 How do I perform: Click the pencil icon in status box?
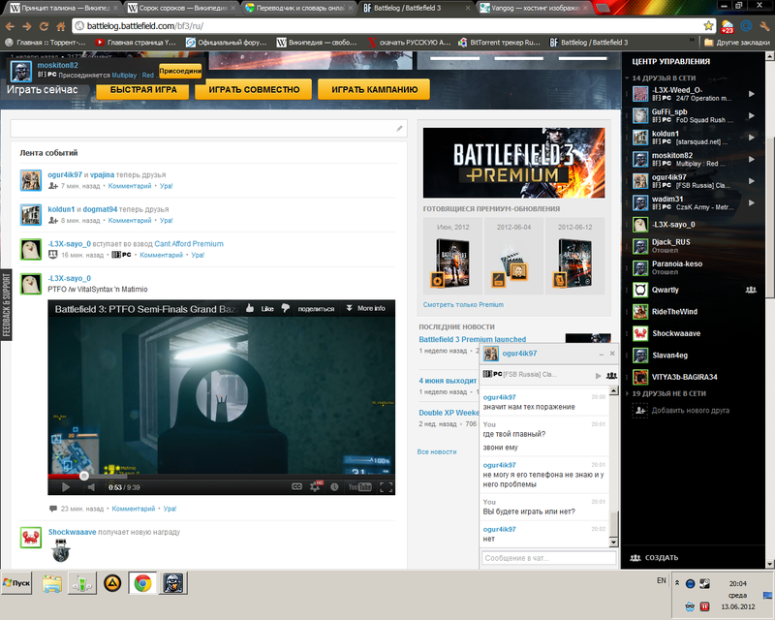pyautogui.click(x=399, y=129)
